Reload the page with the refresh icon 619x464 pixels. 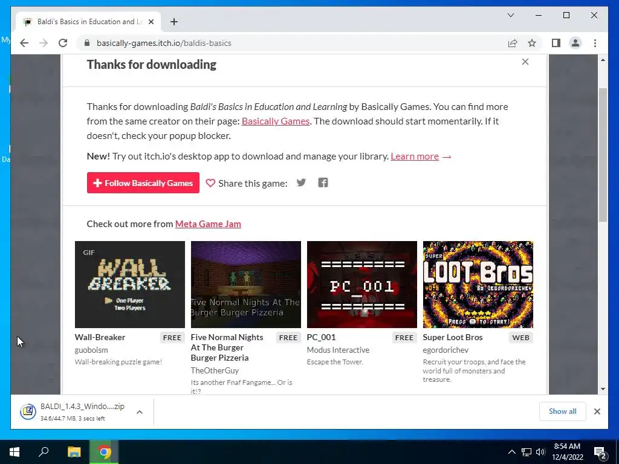[63, 43]
